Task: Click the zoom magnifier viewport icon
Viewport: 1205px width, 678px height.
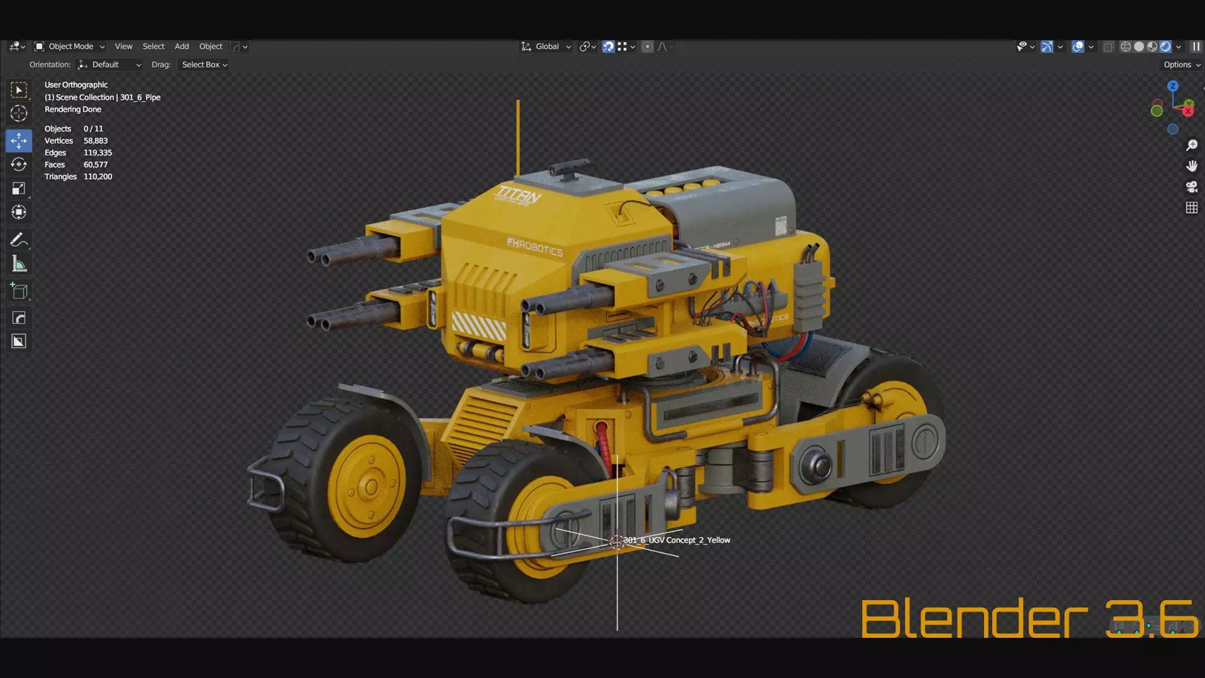Action: coord(1192,146)
